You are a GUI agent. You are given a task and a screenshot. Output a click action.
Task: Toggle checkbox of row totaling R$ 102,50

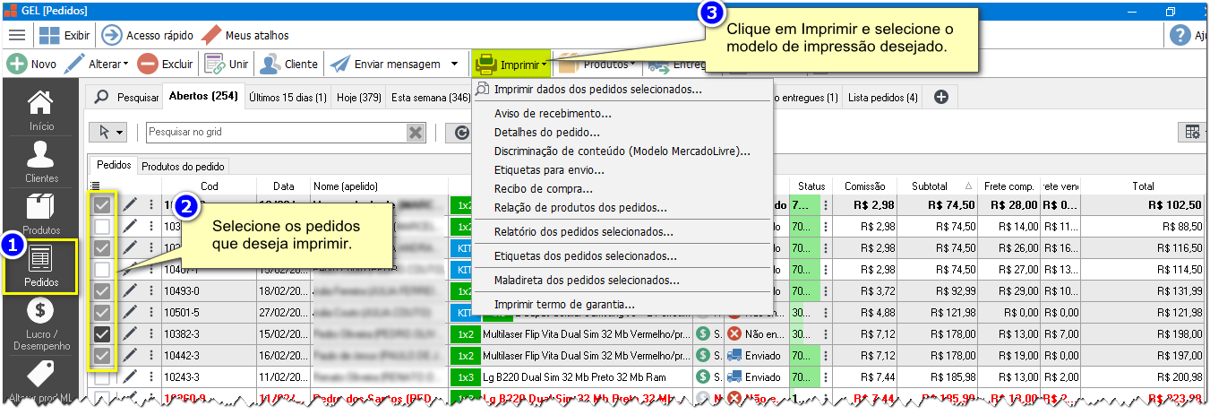point(103,204)
